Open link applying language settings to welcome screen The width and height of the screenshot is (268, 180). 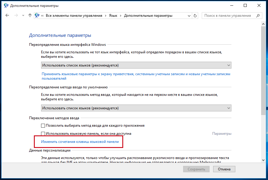(x=136, y=76)
